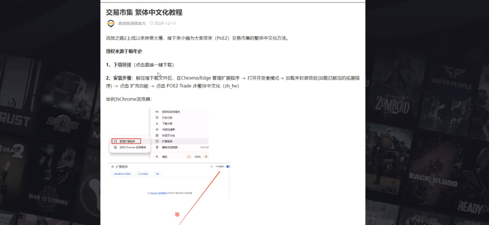Click the plus zoom button beside 100%
489x225 pixels.
coord(206,157)
